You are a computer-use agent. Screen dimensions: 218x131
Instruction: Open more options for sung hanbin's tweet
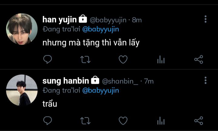pos(206,80)
